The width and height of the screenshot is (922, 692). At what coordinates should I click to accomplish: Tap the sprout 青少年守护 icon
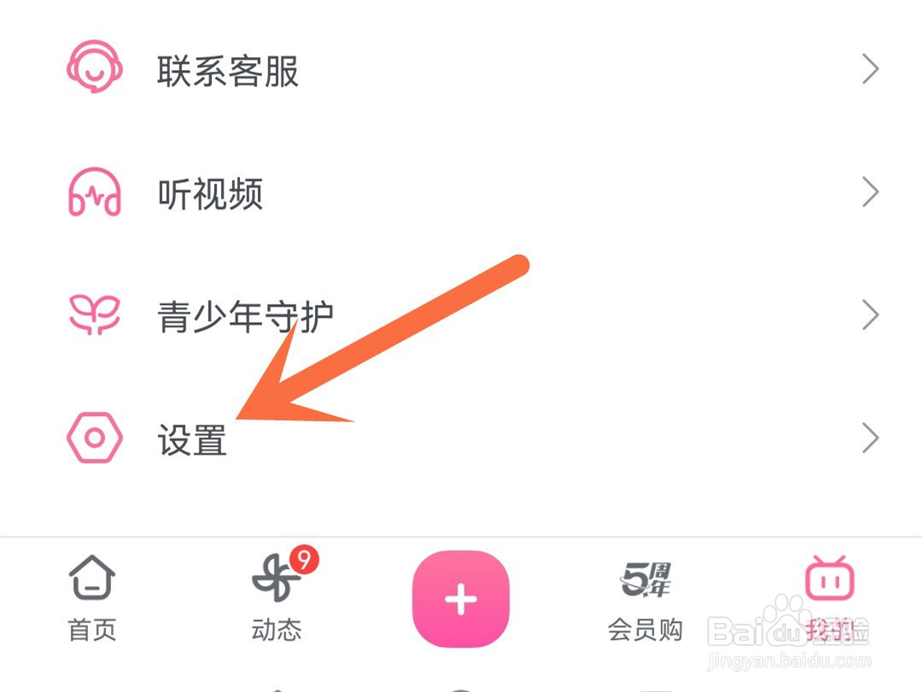(95, 314)
